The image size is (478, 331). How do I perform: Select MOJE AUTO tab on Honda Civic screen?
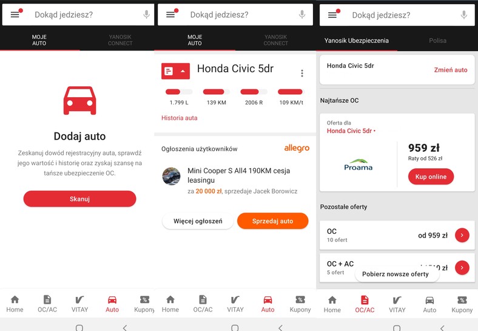(195, 40)
